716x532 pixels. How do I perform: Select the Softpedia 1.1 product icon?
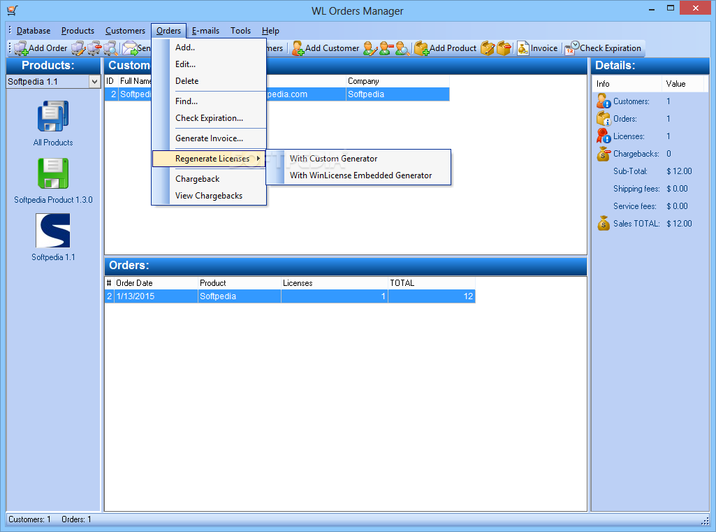(53, 231)
